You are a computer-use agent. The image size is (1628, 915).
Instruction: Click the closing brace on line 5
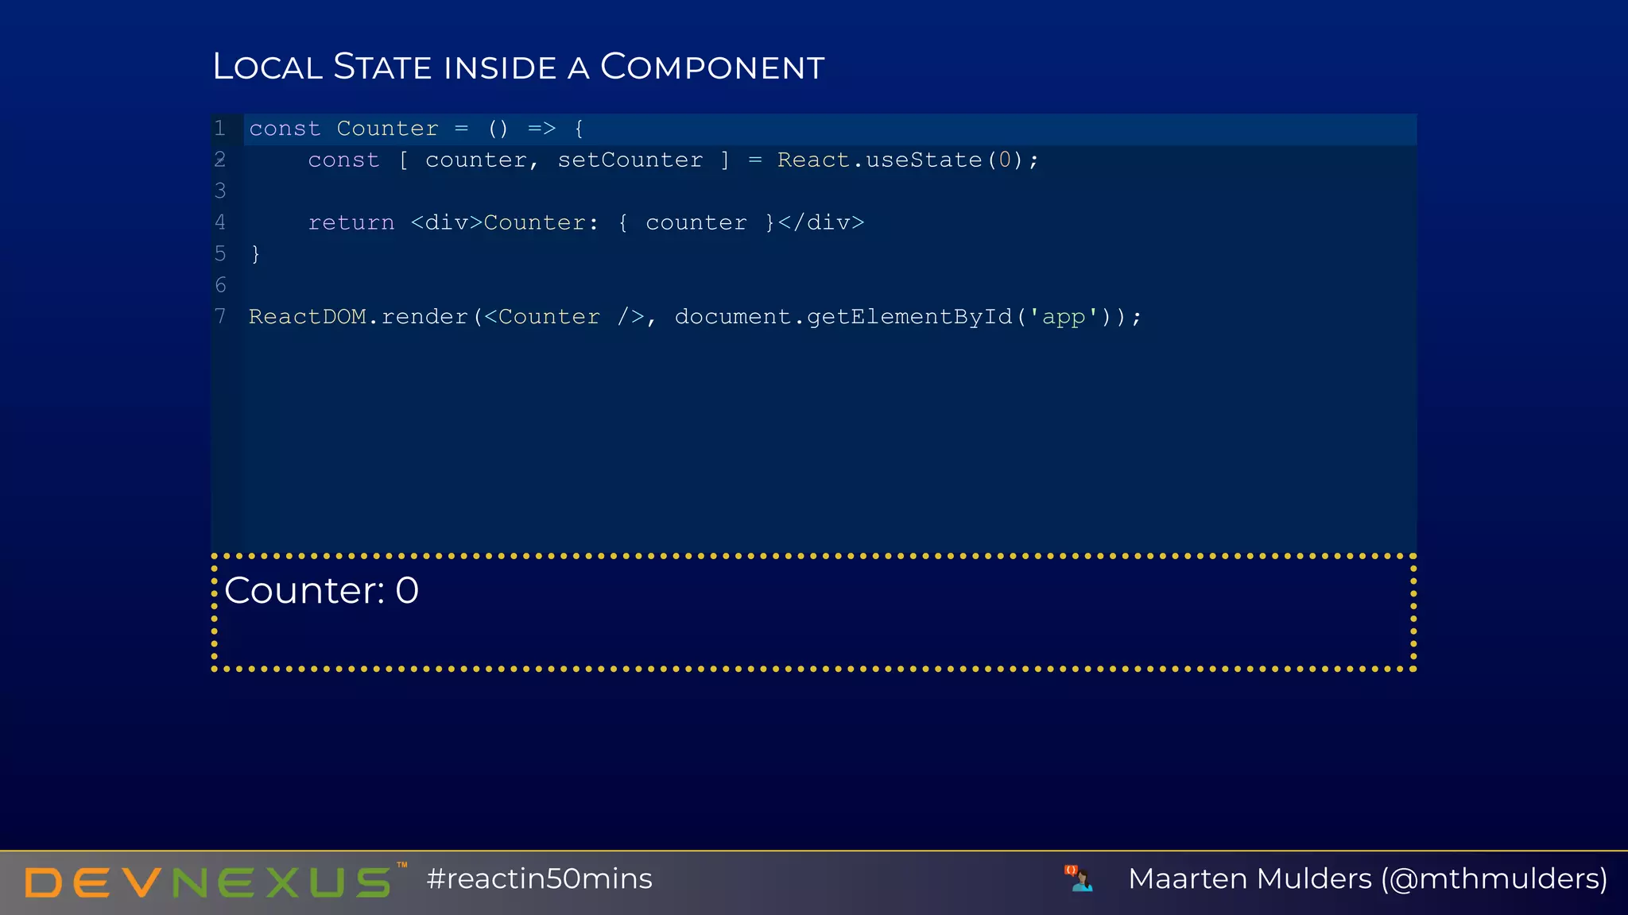(x=255, y=253)
